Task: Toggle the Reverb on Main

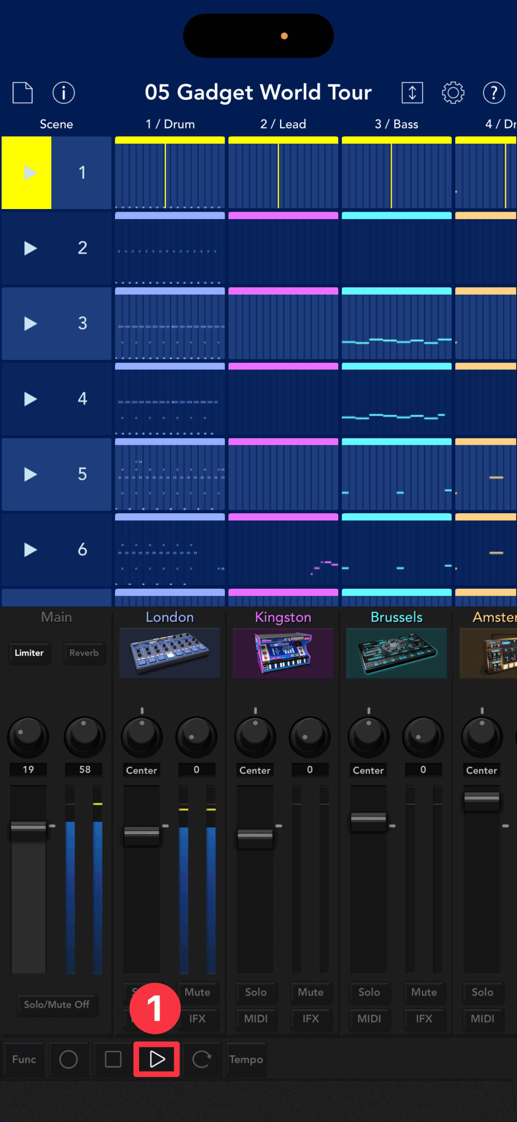Action: tap(84, 653)
